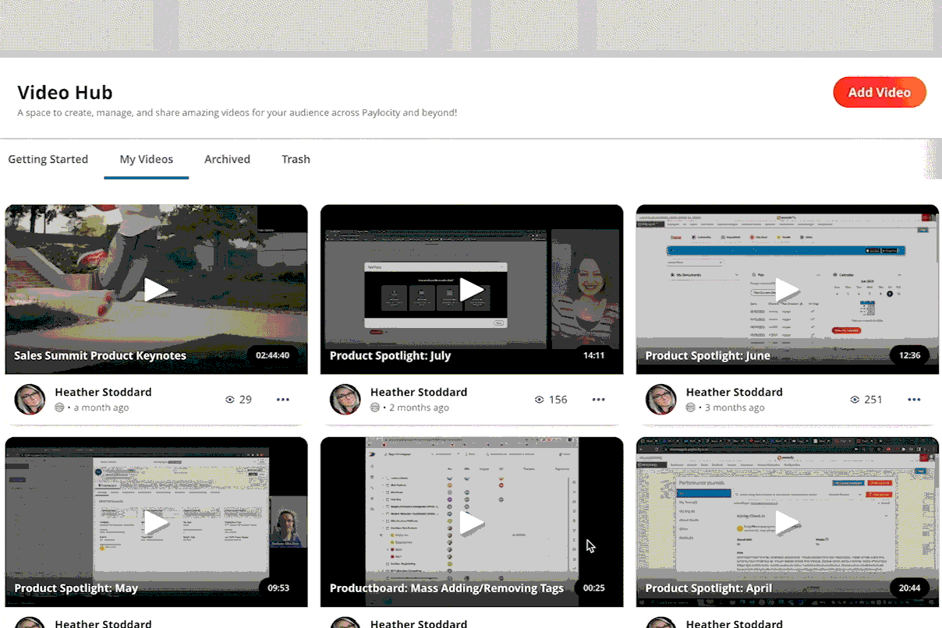This screenshot has width=942, height=628.
Task: Click the Video Hub heading
Action: coord(66,93)
